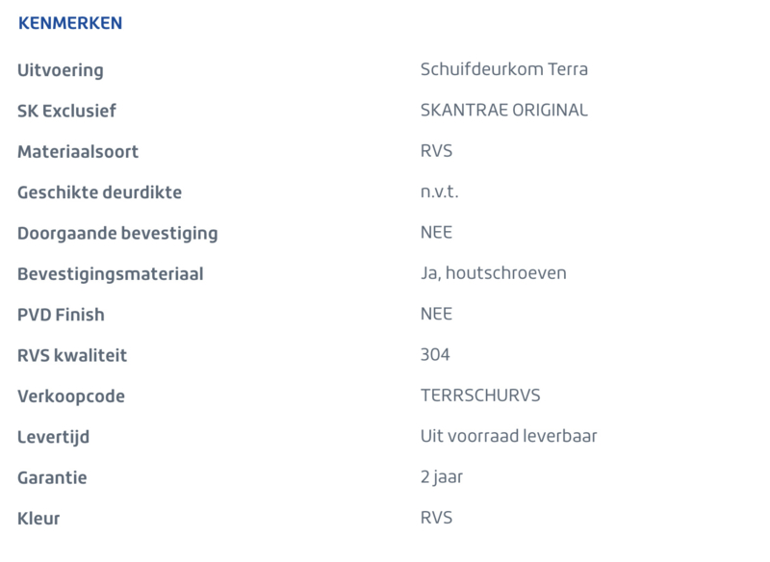Click the RVS value beside Materiaalsoort
770x562 pixels.
coord(436,151)
